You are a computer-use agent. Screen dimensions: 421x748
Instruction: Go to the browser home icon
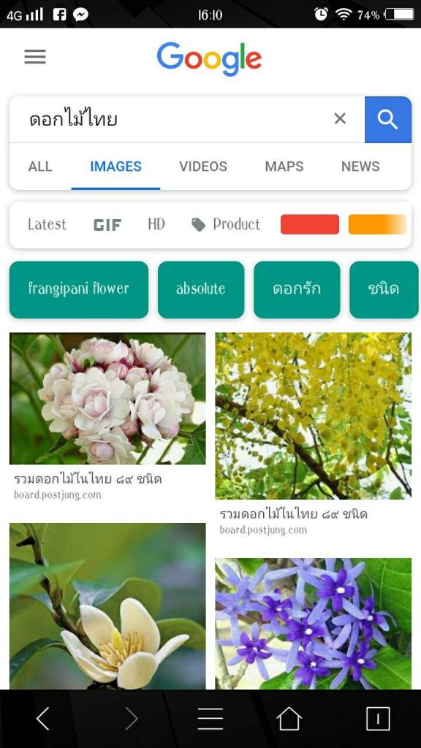coord(289,719)
